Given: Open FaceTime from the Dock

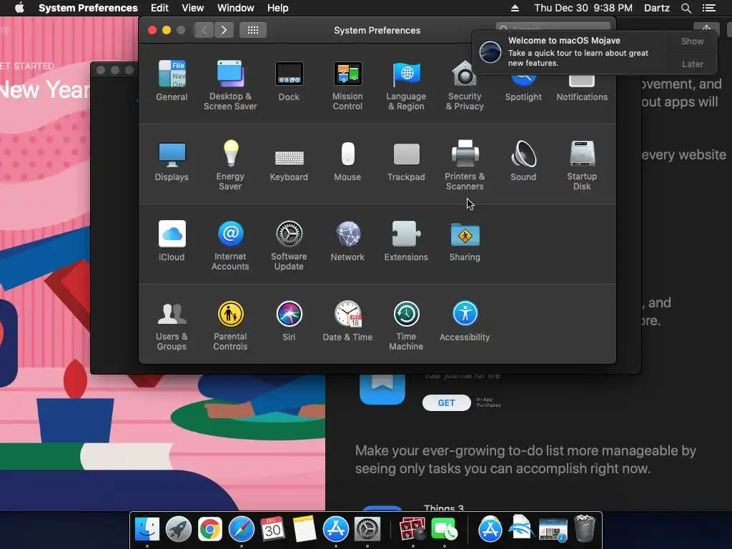Looking at the screenshot, I should (444, 530).
